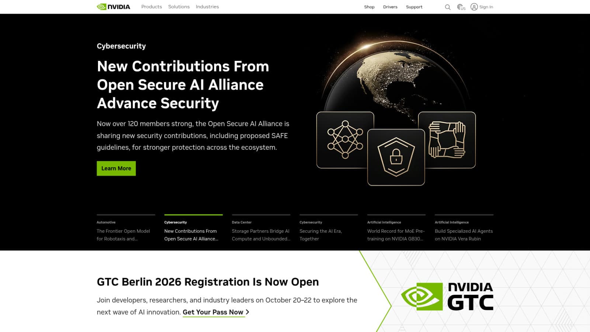Click the headline New Contributions From Open Secure
This screenshot has height=332, width=590.
[183, 85]
